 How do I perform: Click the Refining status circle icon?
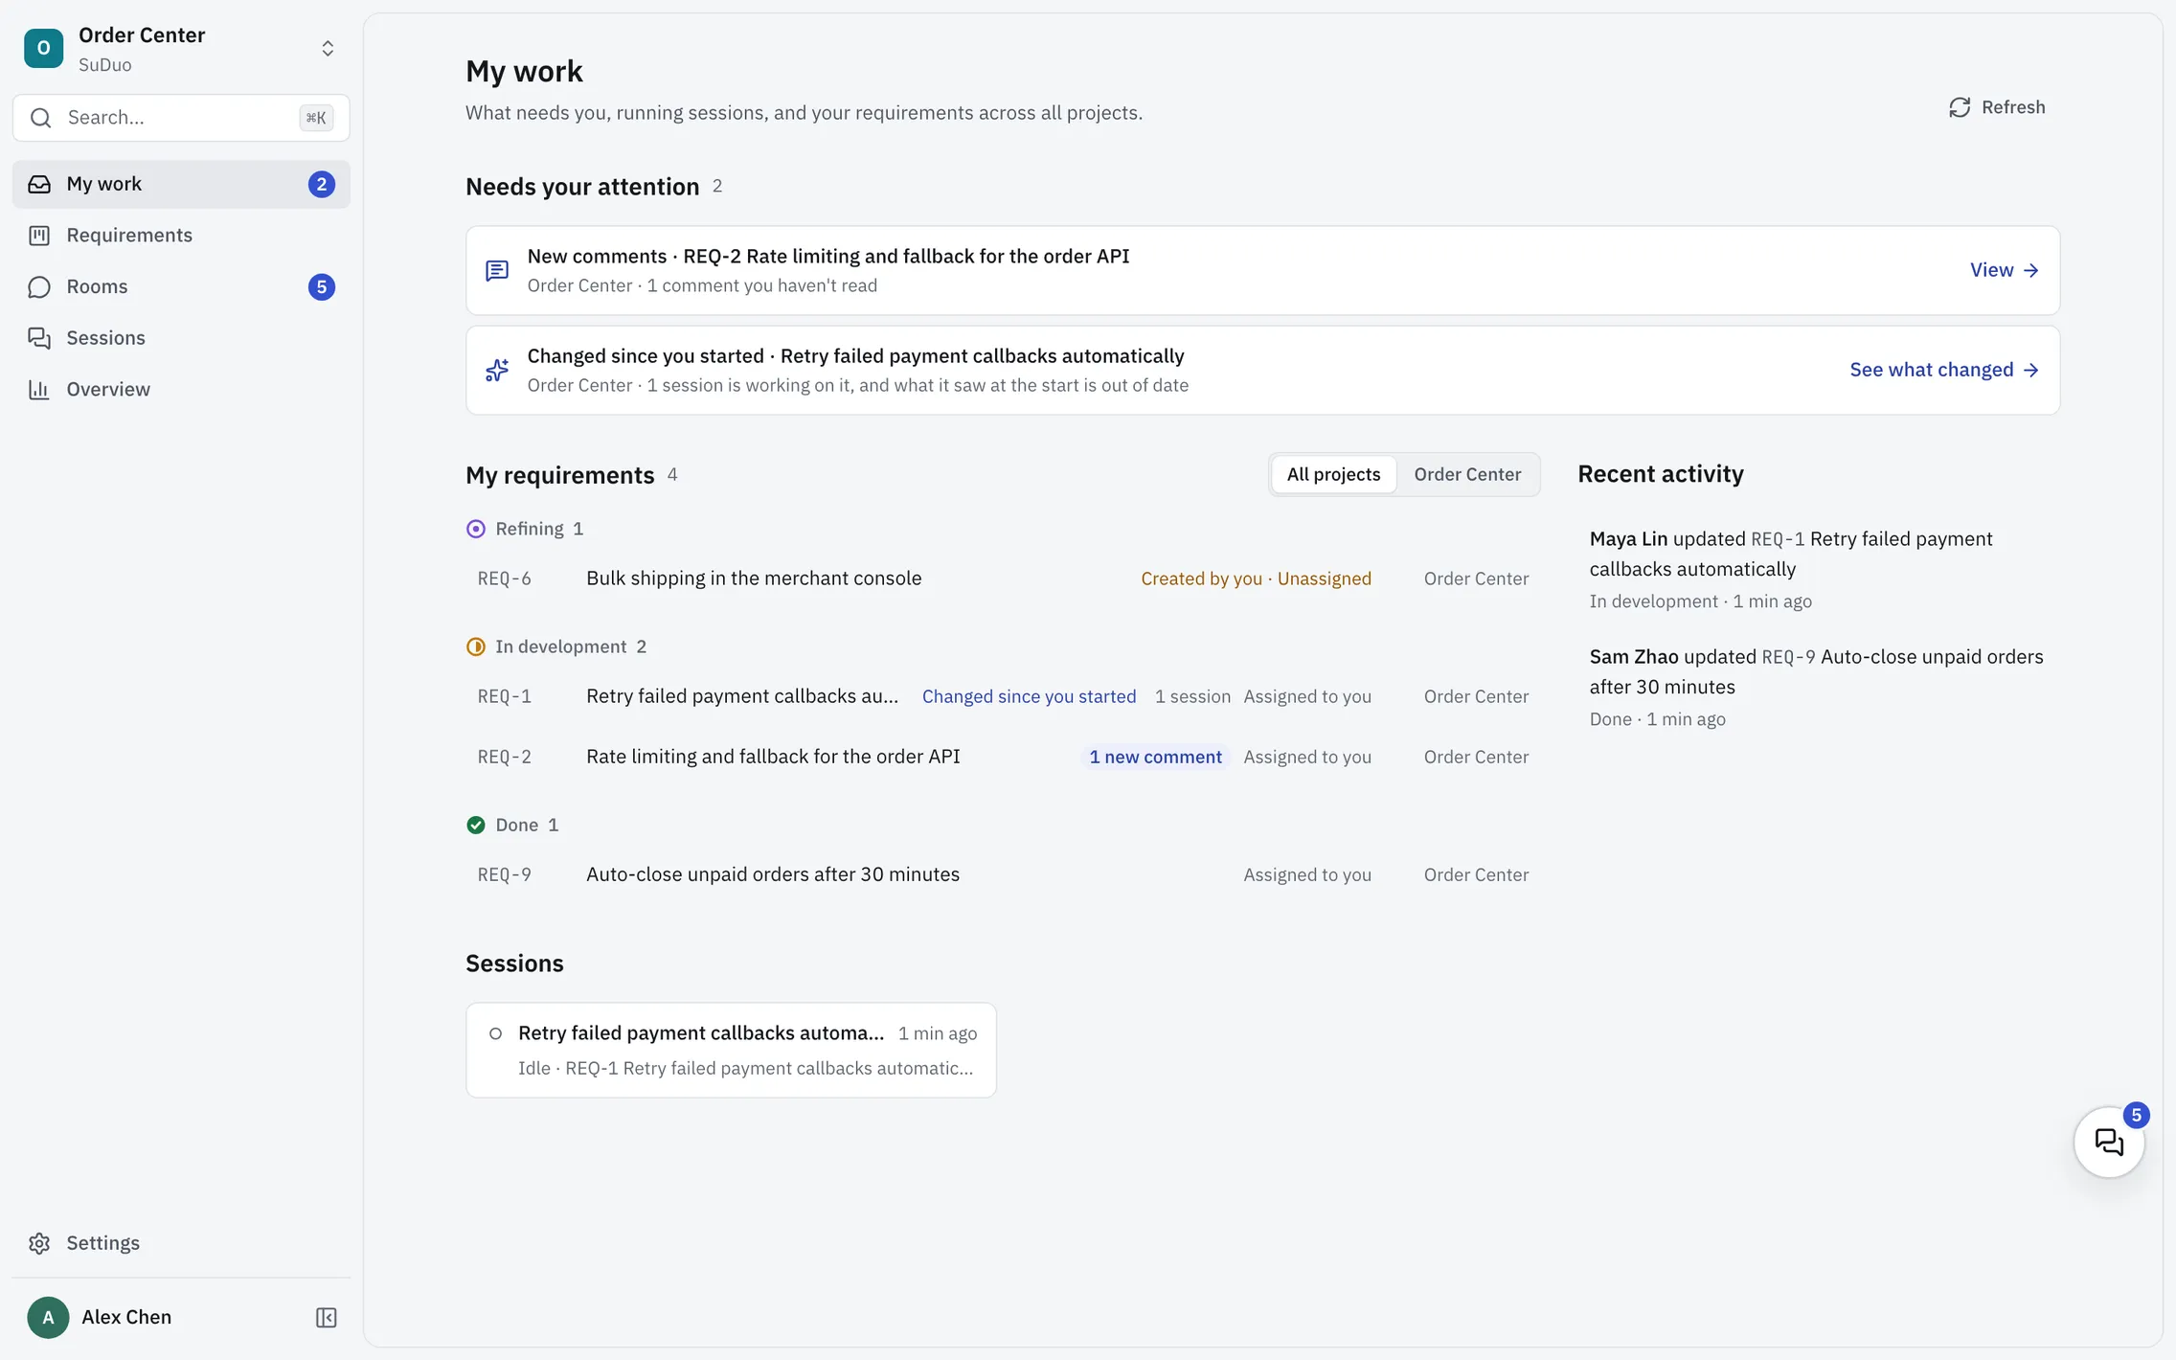[476, 529]
